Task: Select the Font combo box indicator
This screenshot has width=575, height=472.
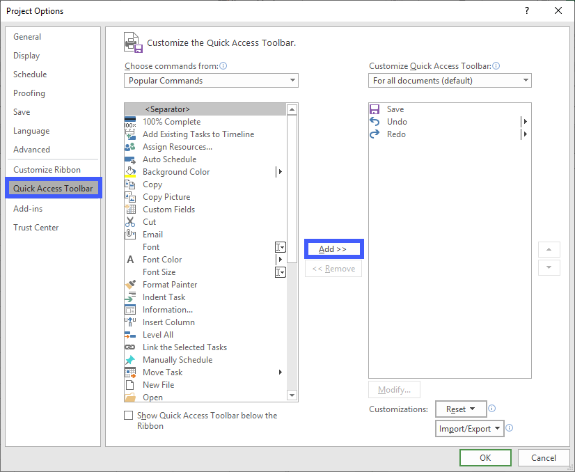Action: click(280, 247)
